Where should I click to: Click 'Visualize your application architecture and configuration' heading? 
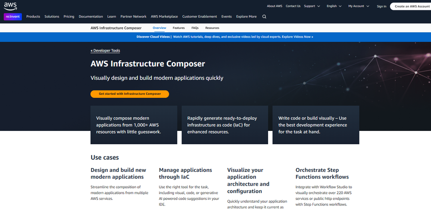[x=248, y=180]
